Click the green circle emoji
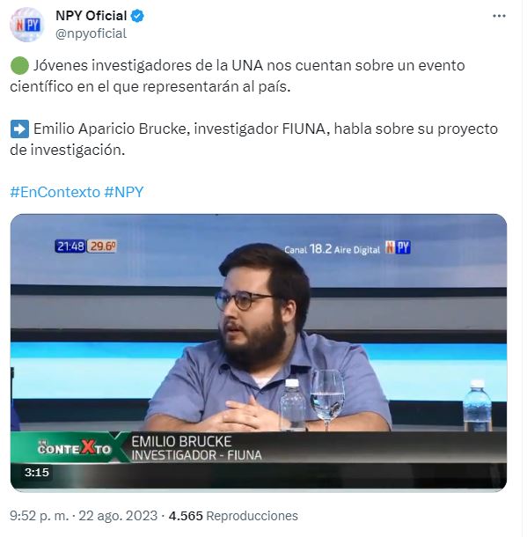This screenshot has height=537, width=527. 19,65
